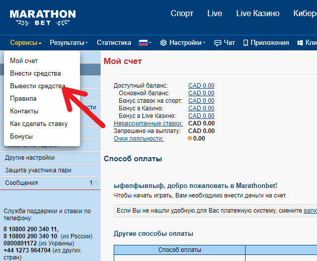Viewport: 317px width, 261px height.
Task: Open Сообщения sidebar item
Action: coord(50,182)
